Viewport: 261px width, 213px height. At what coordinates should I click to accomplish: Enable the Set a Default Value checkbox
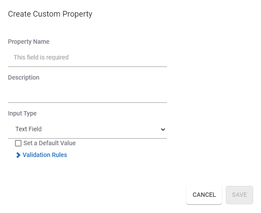[x=18, y=143]
